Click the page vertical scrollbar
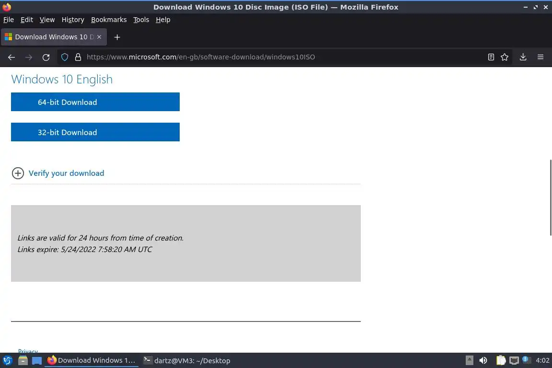 (x=550, y=197)
